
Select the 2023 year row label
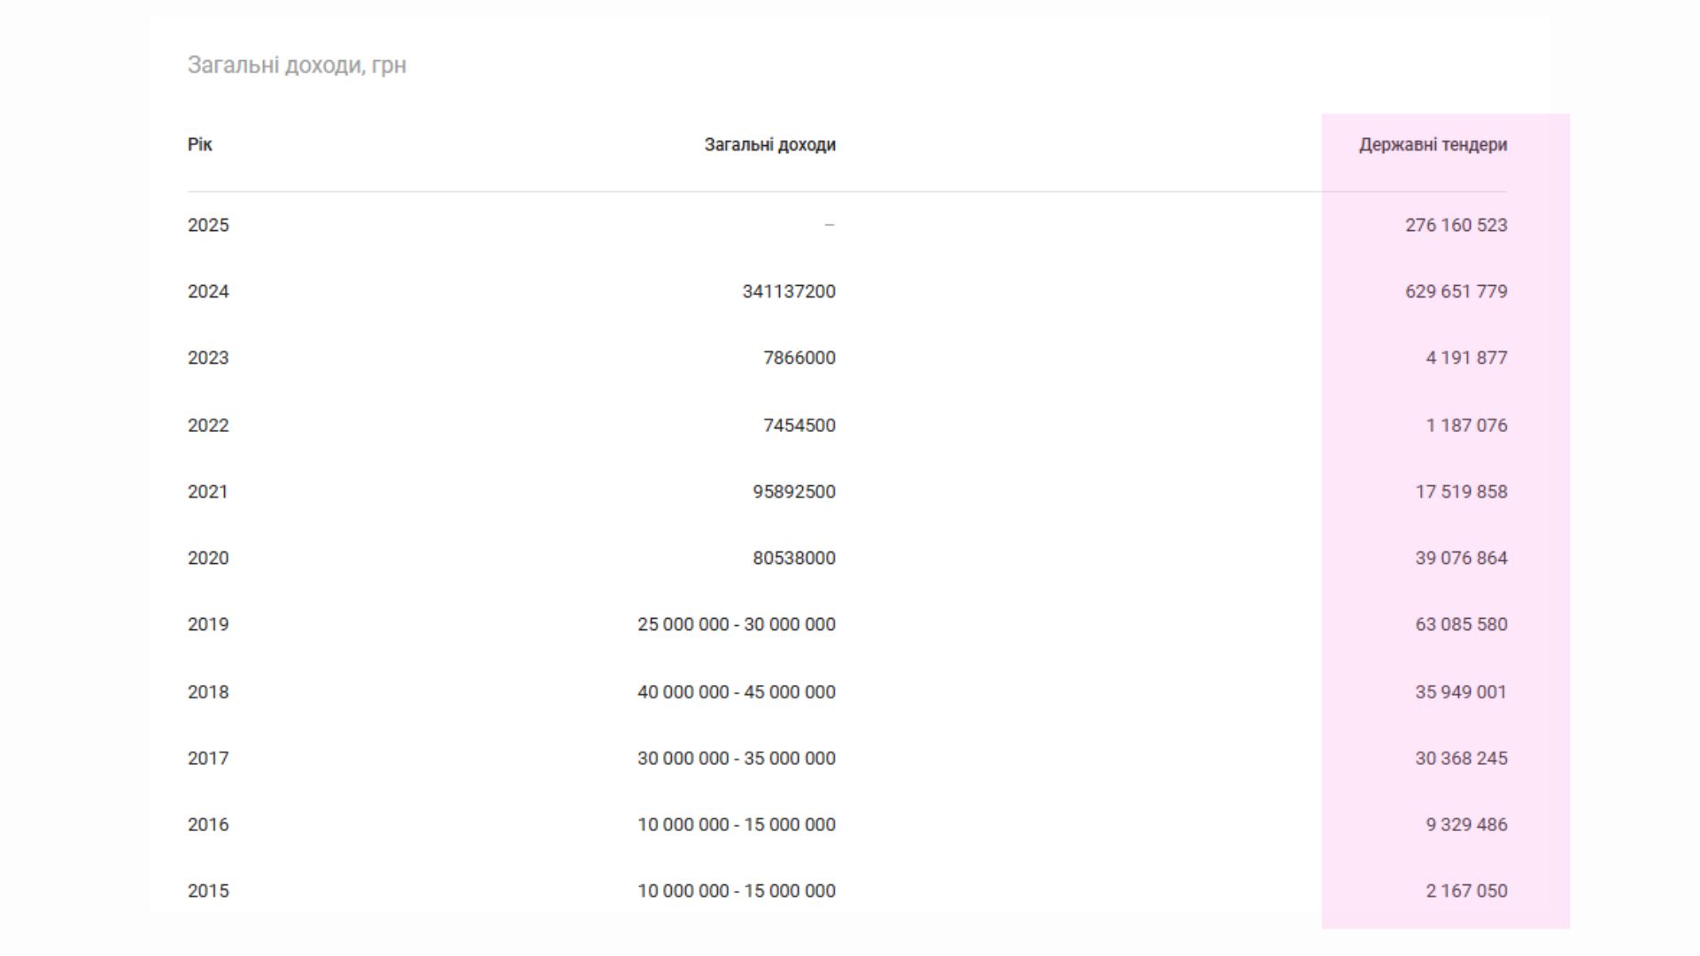click(x=208, y=358)
